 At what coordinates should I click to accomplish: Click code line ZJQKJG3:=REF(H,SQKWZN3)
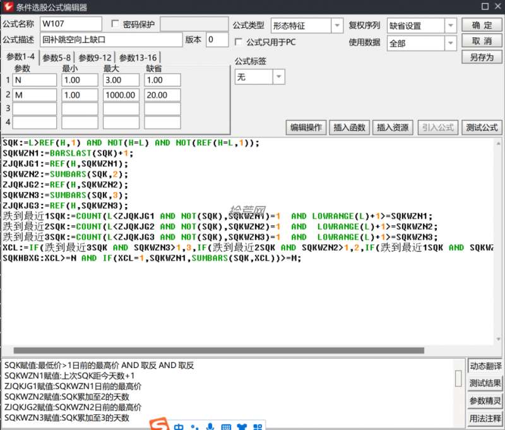(66, 206)
